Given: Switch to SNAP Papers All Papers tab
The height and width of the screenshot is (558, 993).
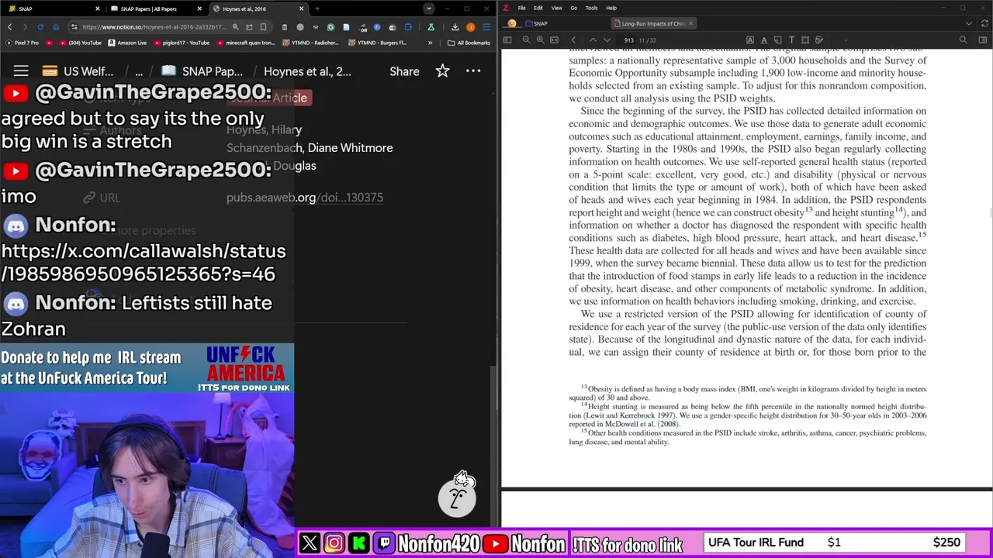Looking at the screenshot, I should click(154, 9).
